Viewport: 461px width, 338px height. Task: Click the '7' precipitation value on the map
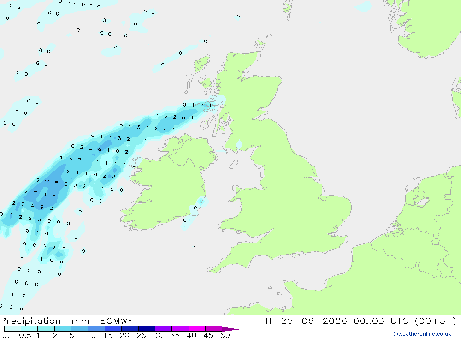(x=35, y=193)
